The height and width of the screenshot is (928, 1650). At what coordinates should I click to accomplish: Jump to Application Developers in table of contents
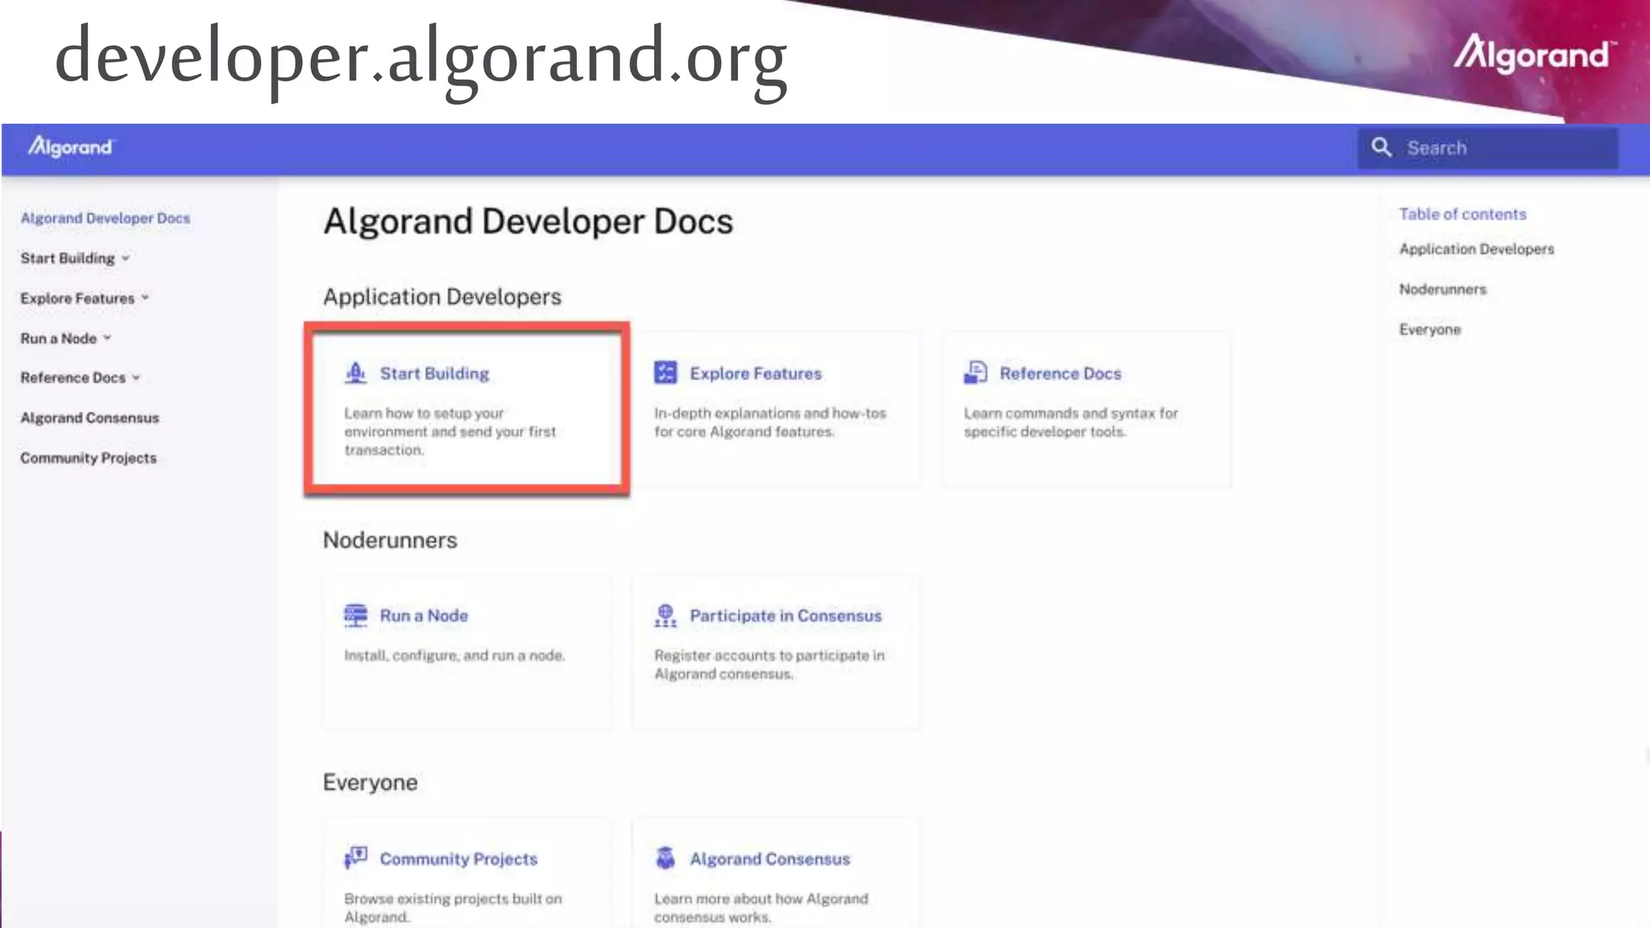[x=1476, y=250]
